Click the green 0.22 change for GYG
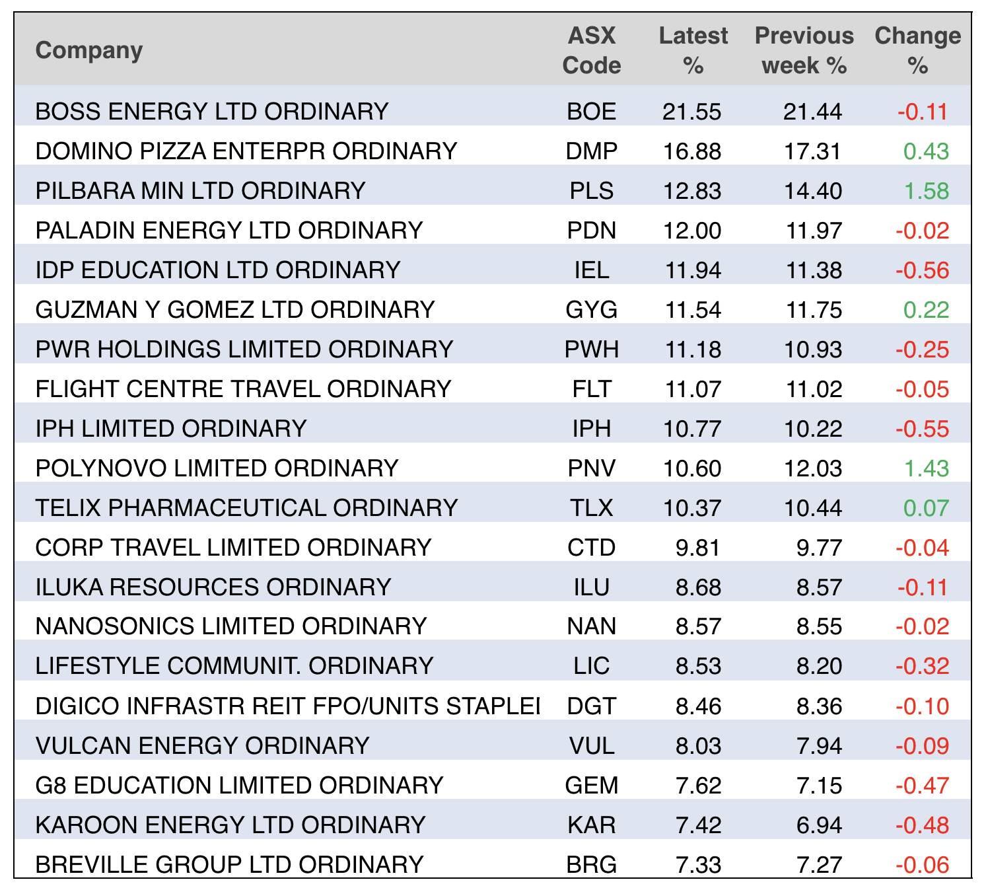The width and height of the screenshot is (988, 888). (926, 310)
